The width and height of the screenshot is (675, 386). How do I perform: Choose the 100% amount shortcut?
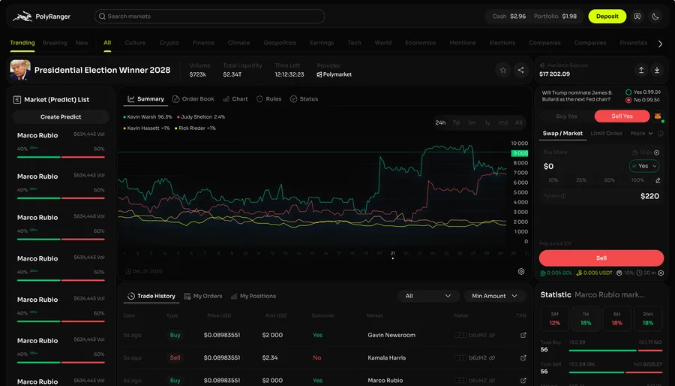point(637,180)
